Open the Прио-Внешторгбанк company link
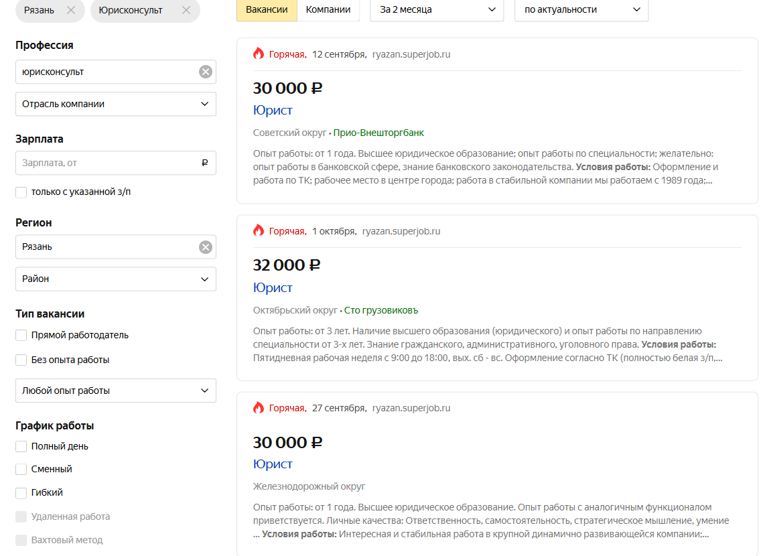The image size is (761, 556). tap(378, 133)
